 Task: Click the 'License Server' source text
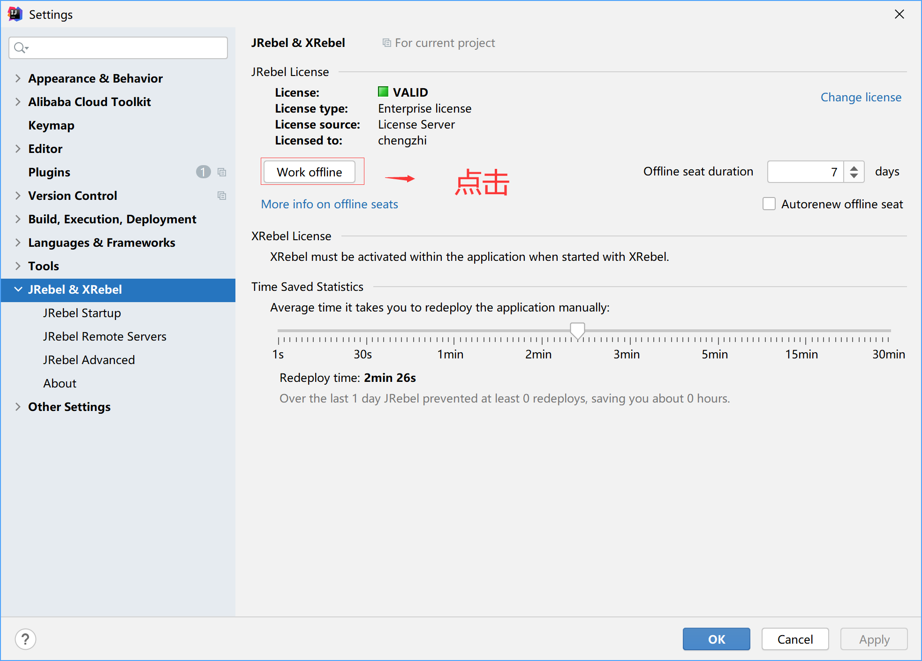[x=416, y=124]
